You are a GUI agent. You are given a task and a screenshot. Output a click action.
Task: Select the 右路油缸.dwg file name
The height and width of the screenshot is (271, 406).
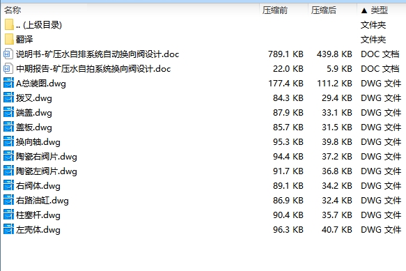(42, 201)
